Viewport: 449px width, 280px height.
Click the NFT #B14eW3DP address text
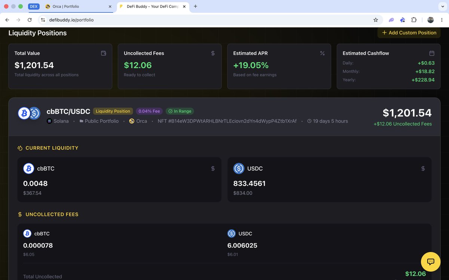click(x=227, y=121)
